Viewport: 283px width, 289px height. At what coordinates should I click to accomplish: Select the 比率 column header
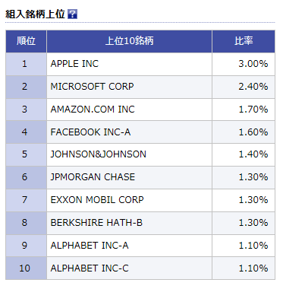click(x=244, y=41)
